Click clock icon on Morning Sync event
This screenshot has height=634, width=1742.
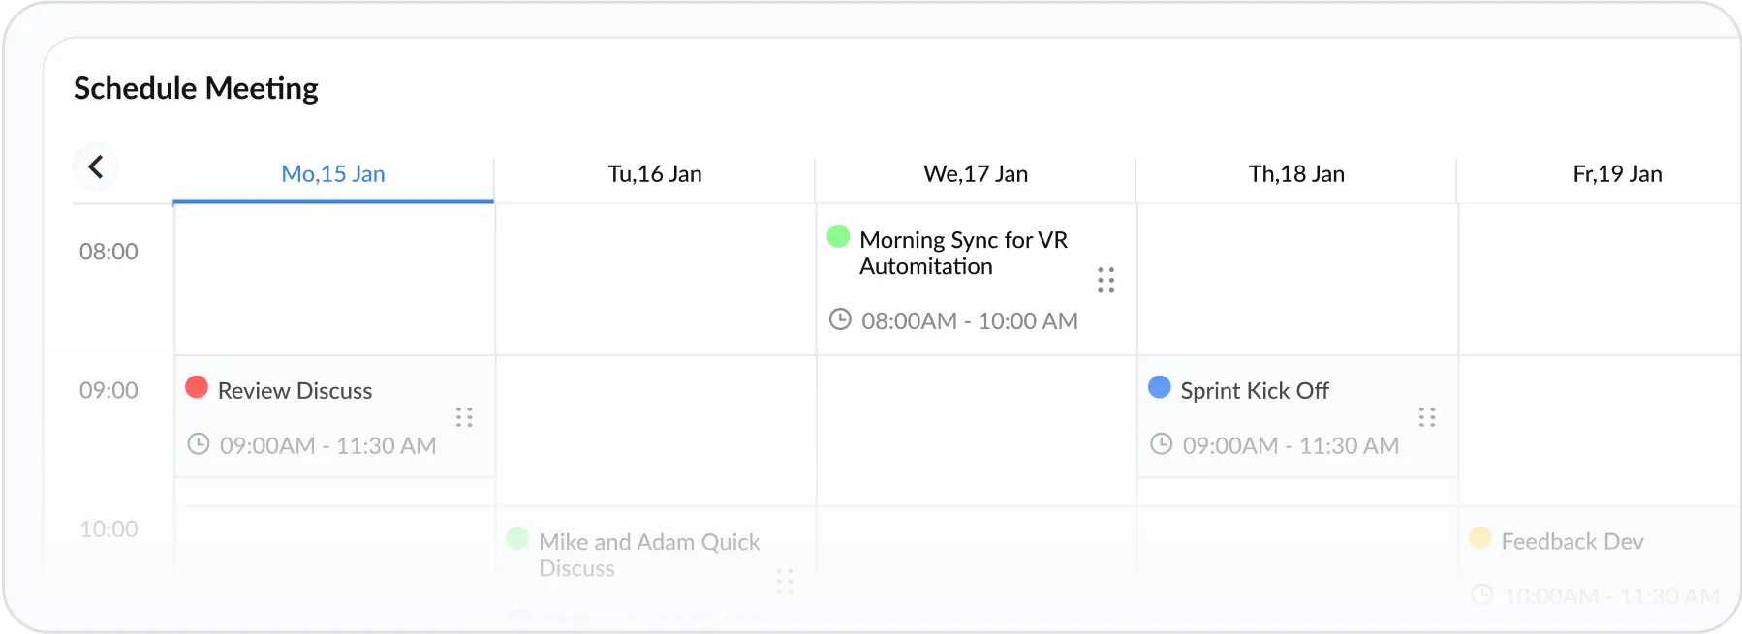pyautogui.click(x=840, y=319)
